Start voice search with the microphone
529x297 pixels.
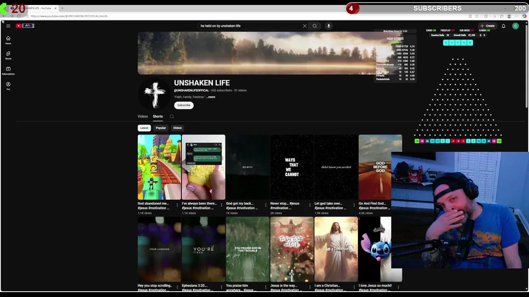click(329, 26)
